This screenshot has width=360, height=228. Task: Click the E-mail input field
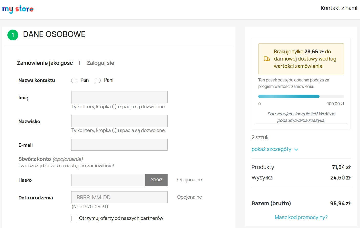click(x=119, y=145)
